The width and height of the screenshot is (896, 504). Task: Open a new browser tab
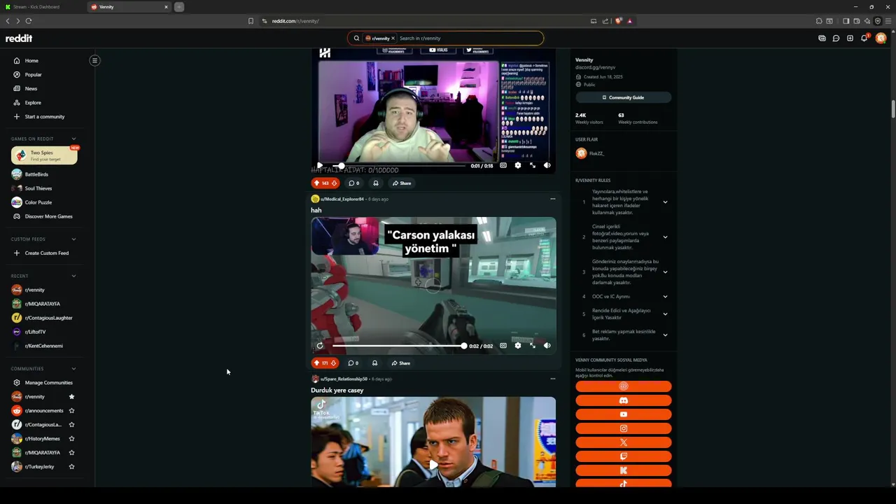[x=179, y=7]
